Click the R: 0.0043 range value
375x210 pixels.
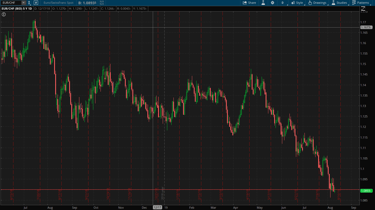click(124, 9)
